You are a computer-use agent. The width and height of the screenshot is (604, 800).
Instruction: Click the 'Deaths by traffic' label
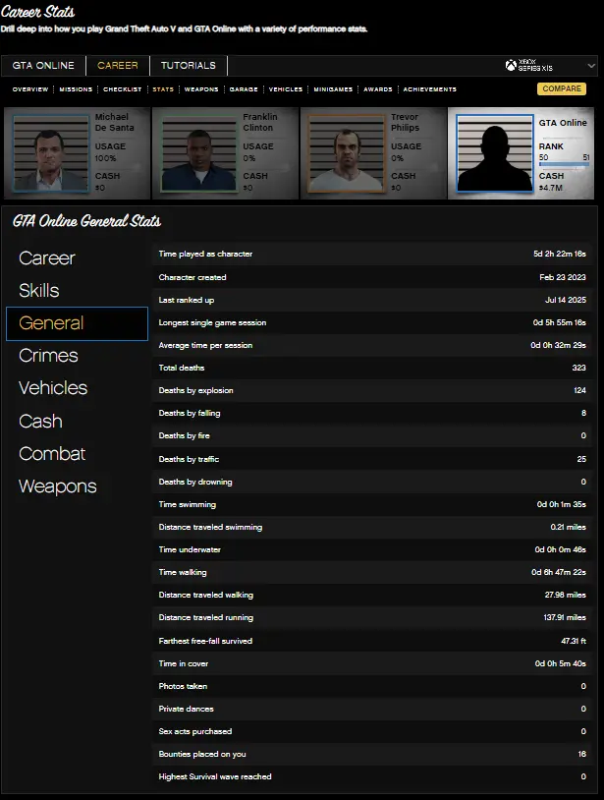pos(189,459)
